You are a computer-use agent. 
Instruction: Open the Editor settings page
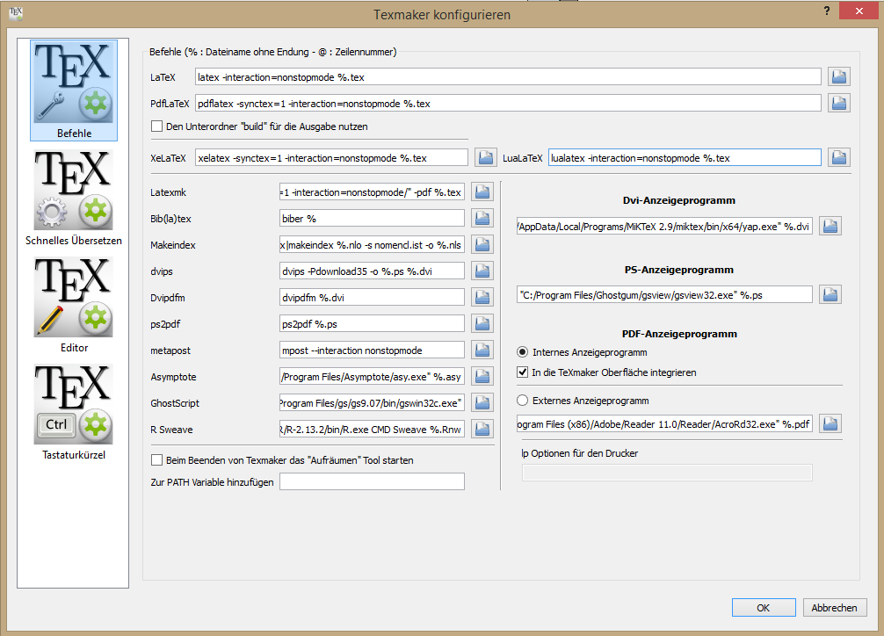[74, 305]
